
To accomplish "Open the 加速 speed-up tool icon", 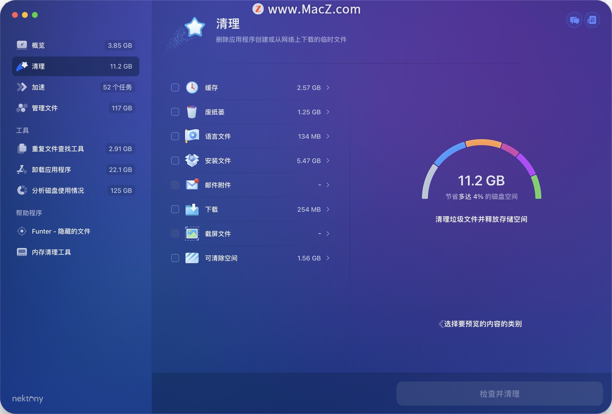I will click(22, 87).
